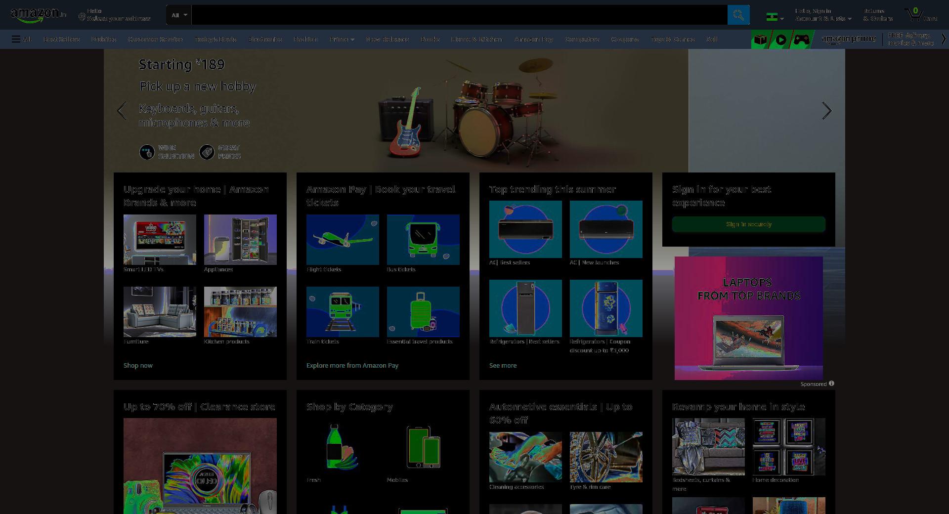Open Essential travel products suitcase tile

click(x=423, y=312)
